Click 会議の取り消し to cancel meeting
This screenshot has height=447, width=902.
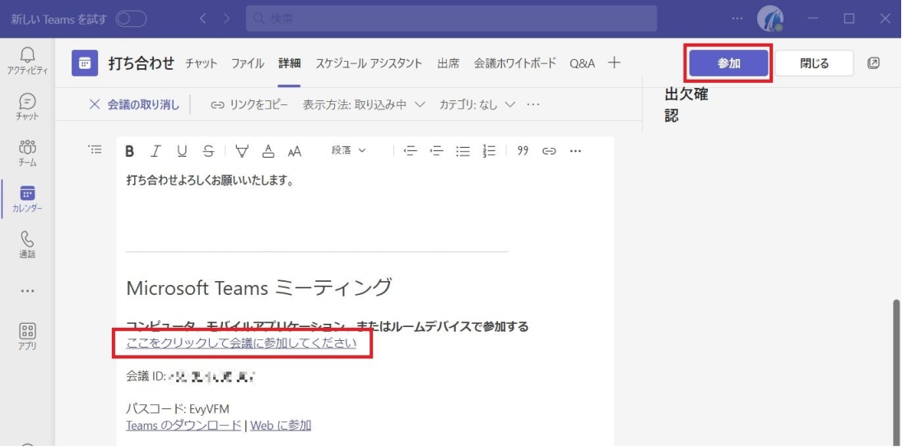(x=134, y=104)
